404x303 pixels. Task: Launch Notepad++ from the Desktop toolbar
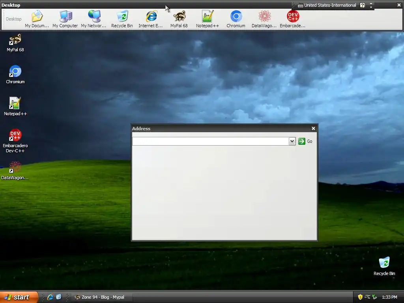tap(208, 19)
